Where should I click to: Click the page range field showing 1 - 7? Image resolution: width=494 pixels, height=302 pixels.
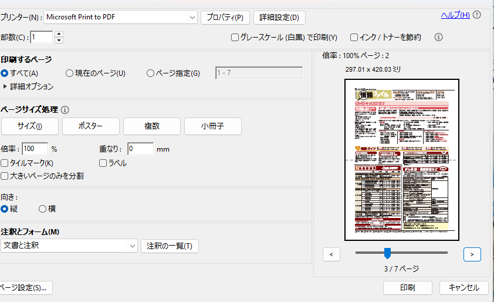click(x=259, y=73)
